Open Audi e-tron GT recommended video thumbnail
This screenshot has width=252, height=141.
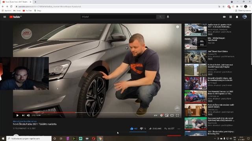coord(196,30)
